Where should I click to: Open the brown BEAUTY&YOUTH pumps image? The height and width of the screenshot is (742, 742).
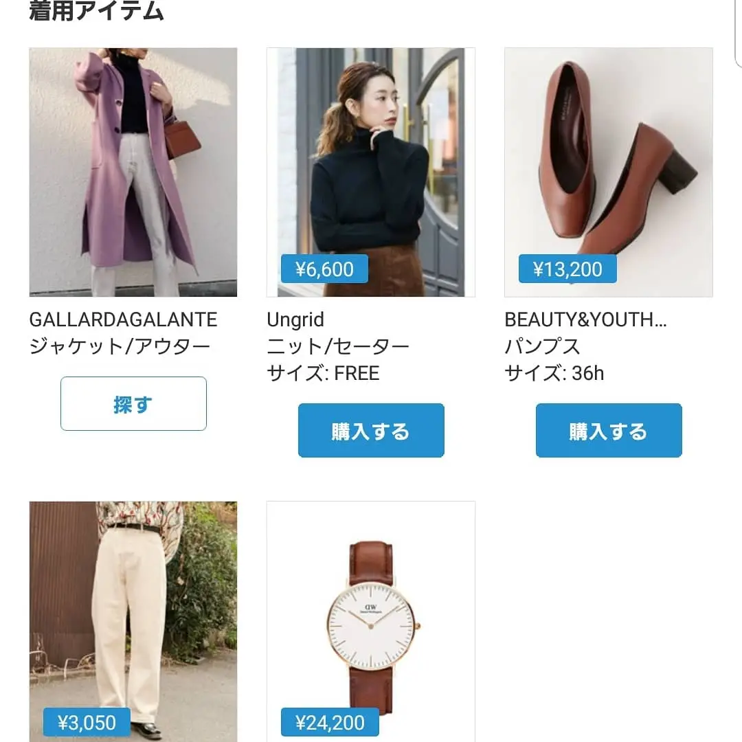(x=609, y=172)
